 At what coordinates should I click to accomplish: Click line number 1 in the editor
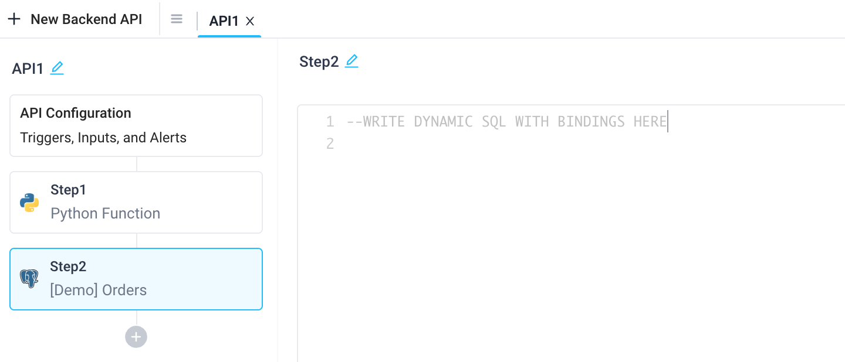coord(330,121)
